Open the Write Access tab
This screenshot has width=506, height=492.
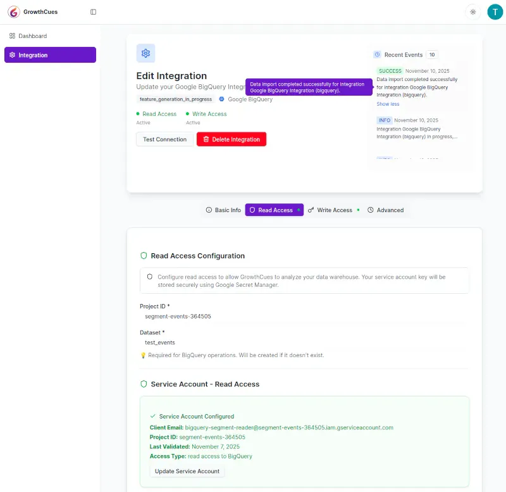click(334, 210)
